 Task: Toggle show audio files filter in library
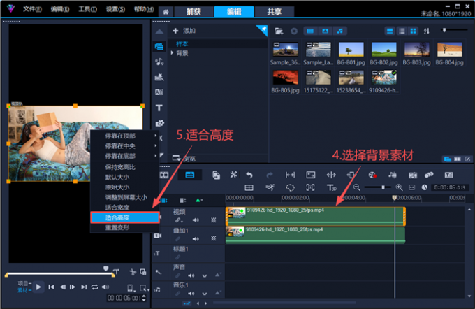point(340,31)
